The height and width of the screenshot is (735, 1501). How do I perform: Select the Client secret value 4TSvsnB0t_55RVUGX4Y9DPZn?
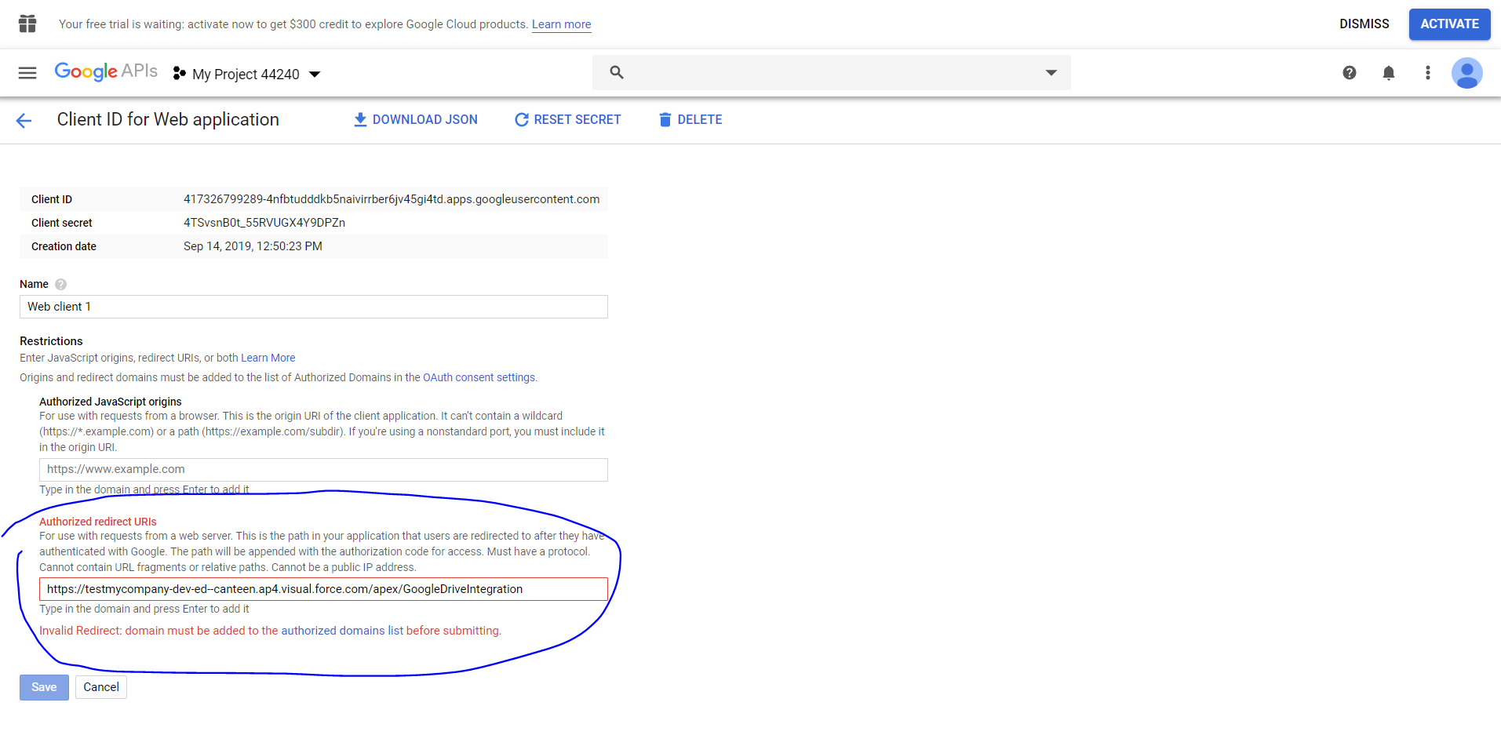264,223
